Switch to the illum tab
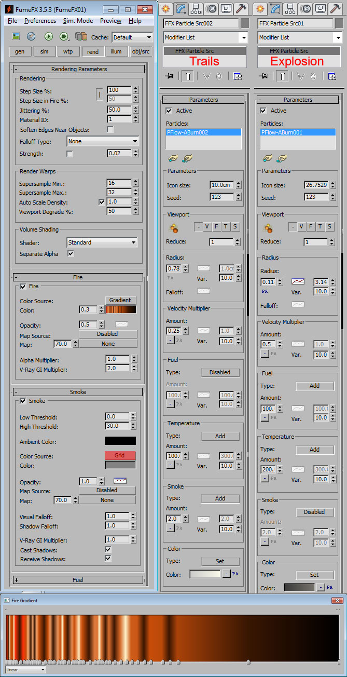Screen dimensions: 347x677 (116, 51)
